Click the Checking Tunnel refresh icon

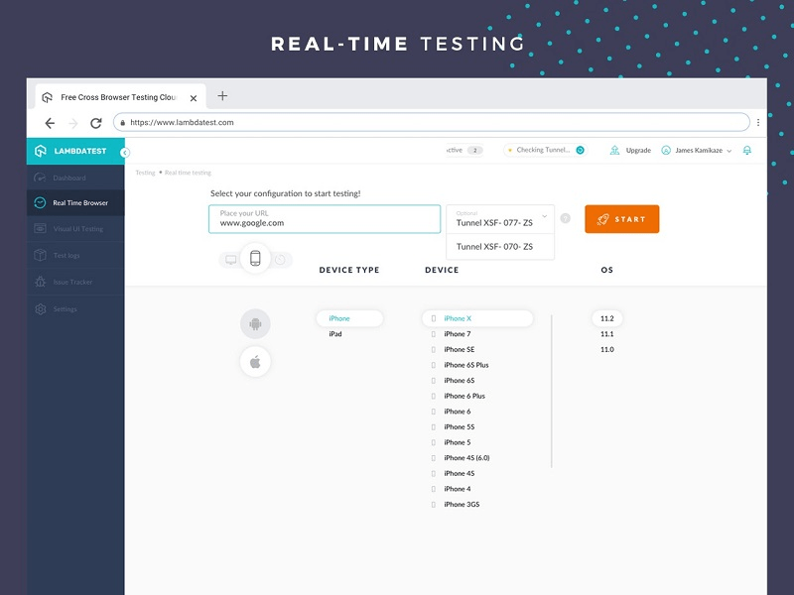point(581,150)
